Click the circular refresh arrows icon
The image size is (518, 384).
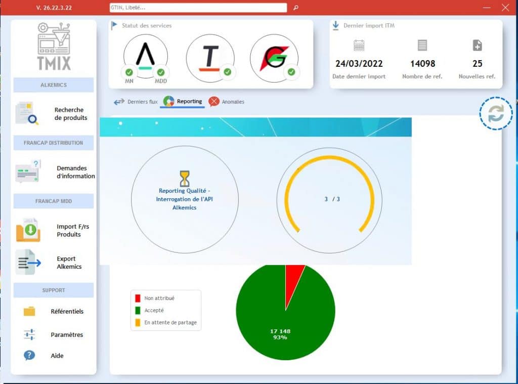coord(496,113)
